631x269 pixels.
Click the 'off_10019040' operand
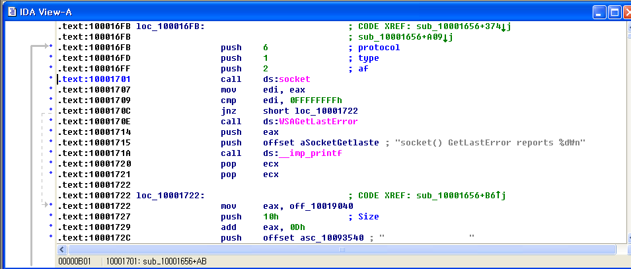321,206
